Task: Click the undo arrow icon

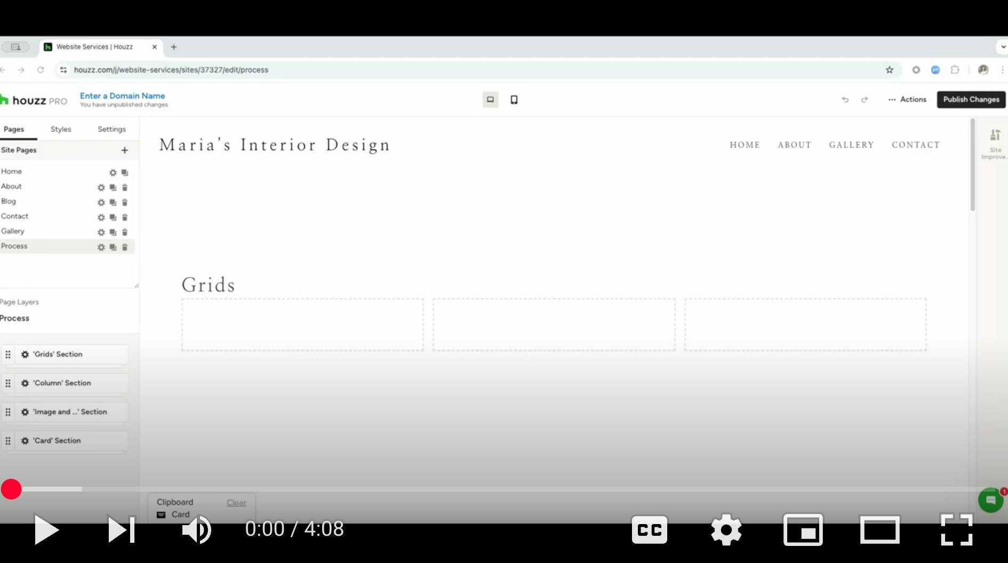Action: pos(845,100)
